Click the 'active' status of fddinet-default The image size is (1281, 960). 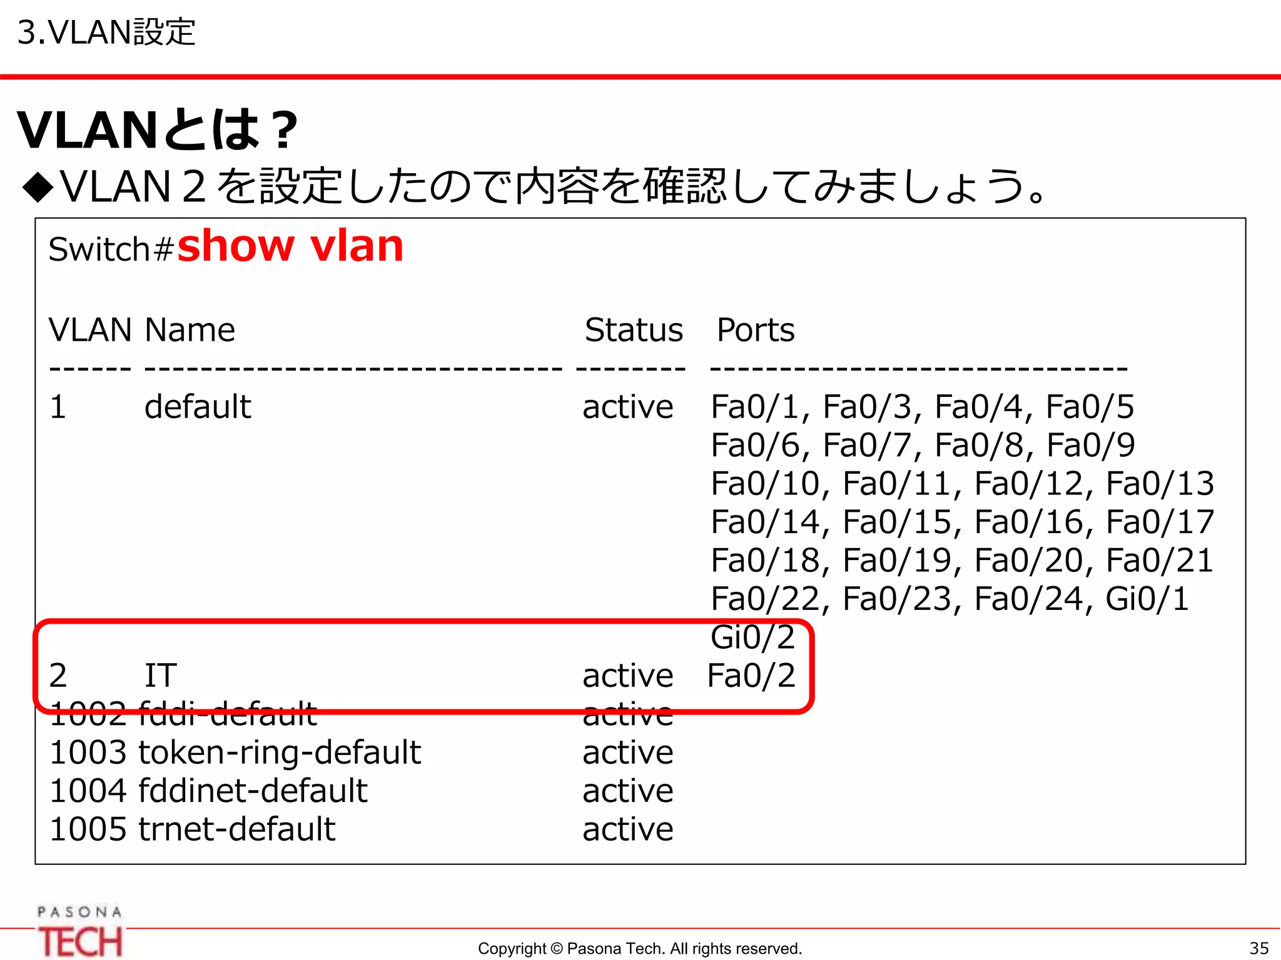[628, 791]
